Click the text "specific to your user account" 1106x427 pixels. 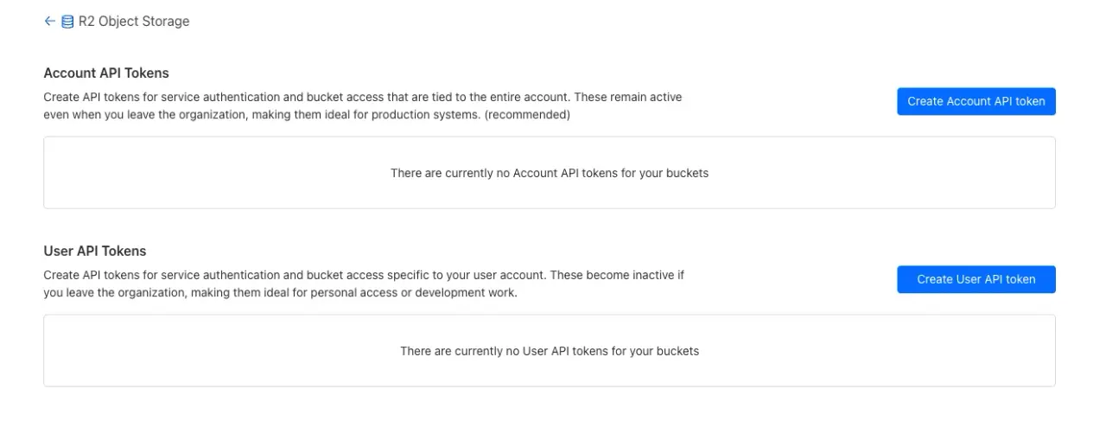click(462, 275)
